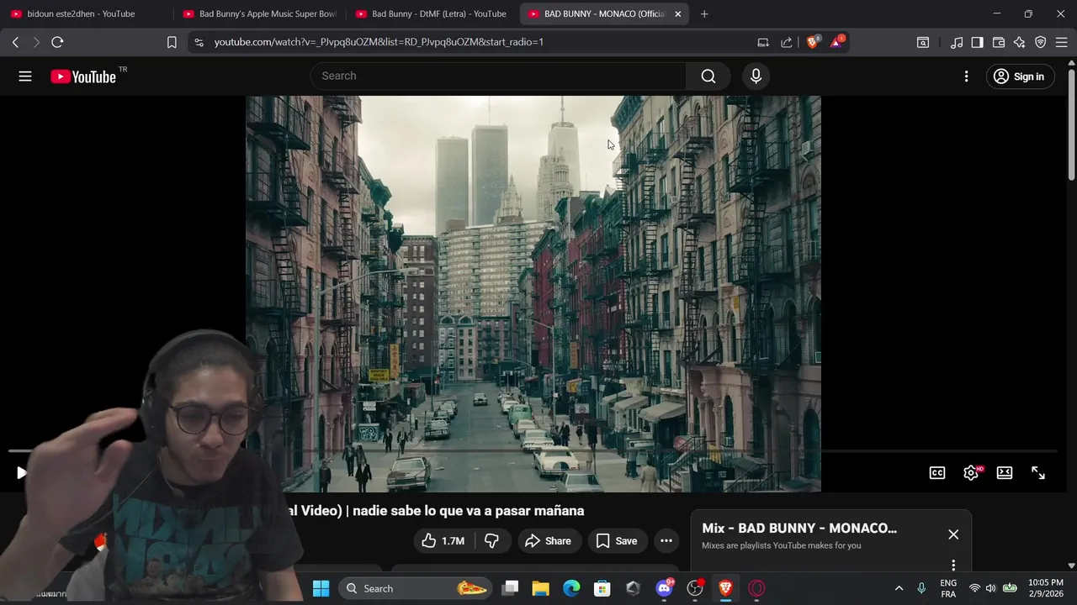The height and width of the screenshot is (605, 1077).
Task: Click the YouTube search magnifier button
Action: 708,76
